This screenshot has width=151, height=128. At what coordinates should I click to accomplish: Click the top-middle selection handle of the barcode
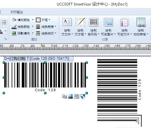[45, 62]
